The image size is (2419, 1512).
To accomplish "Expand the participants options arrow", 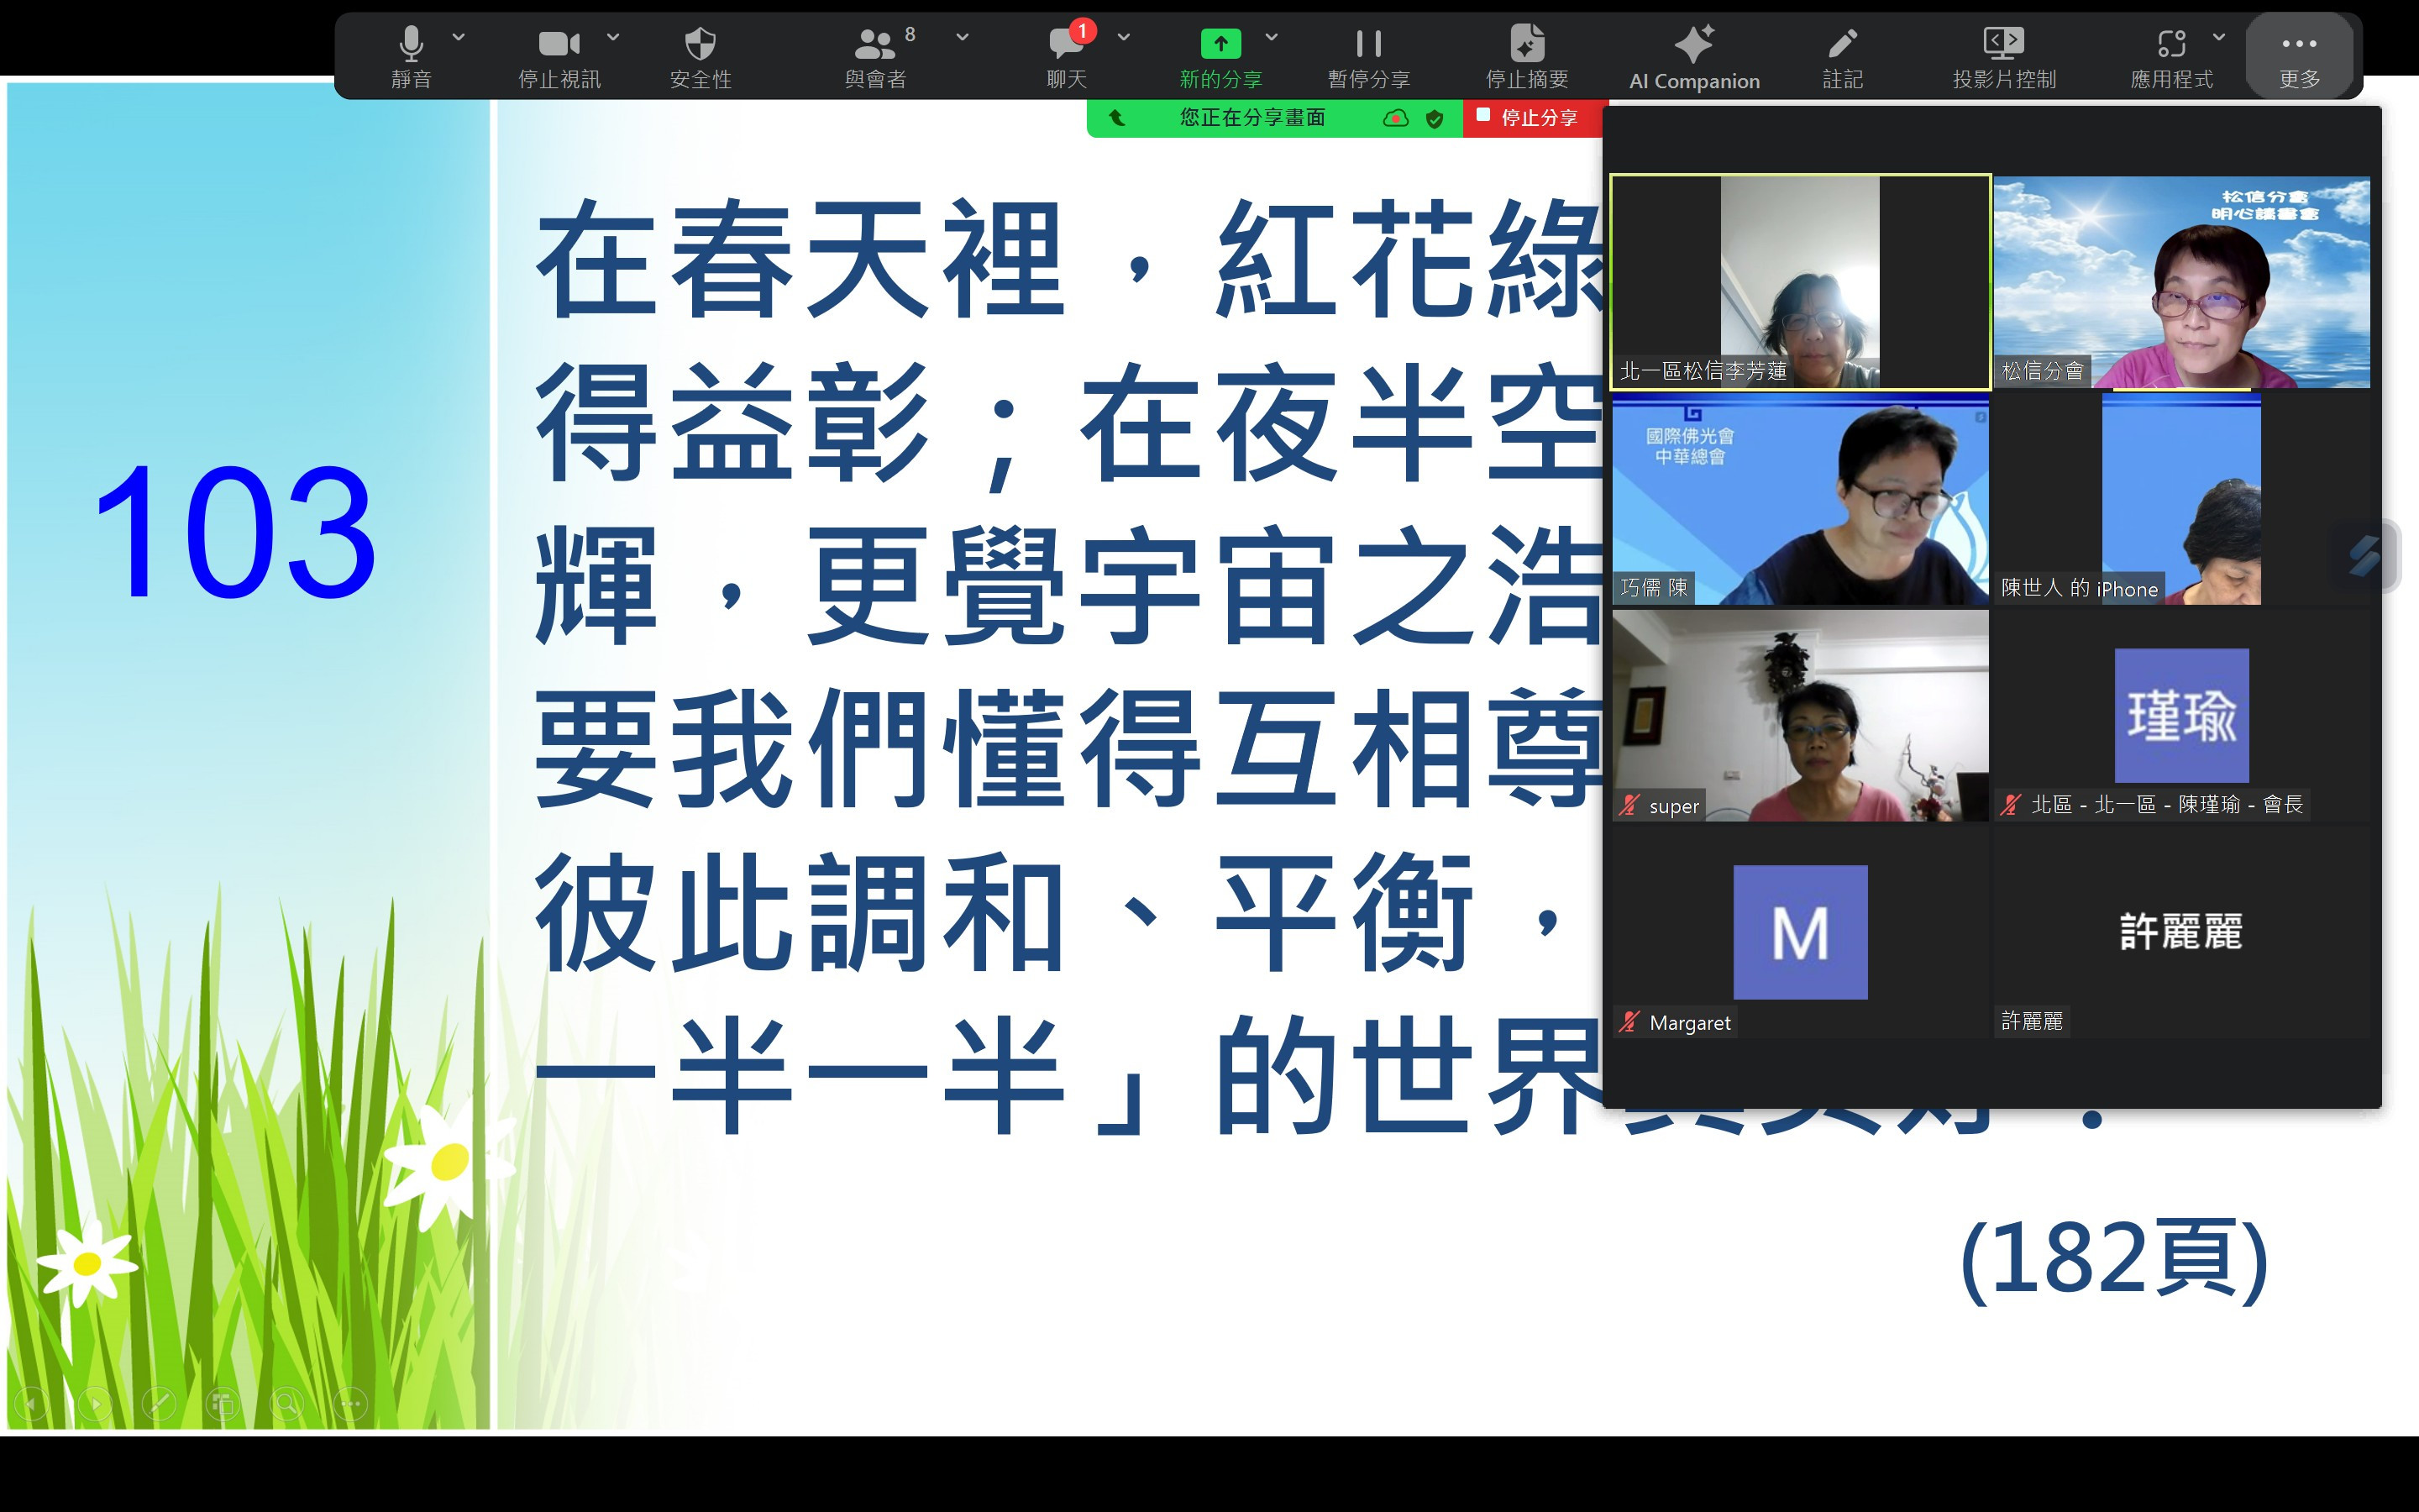I will click(x=962, y=37).
